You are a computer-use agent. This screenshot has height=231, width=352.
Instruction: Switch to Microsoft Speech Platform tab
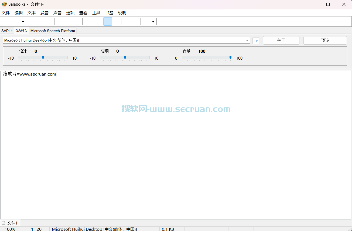click(x=53, y=31)
